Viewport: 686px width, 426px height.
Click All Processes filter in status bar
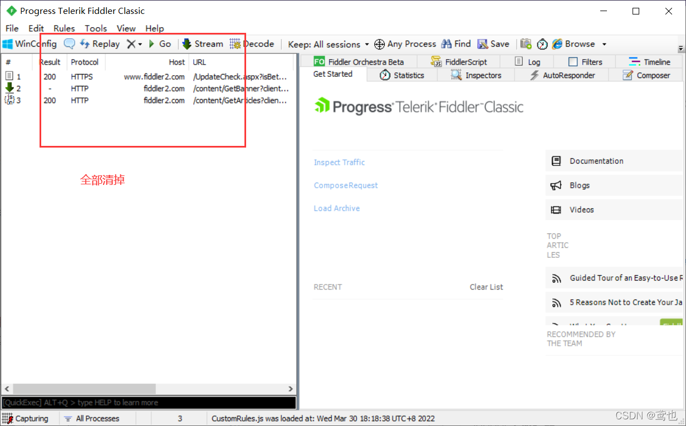(92, 418)
